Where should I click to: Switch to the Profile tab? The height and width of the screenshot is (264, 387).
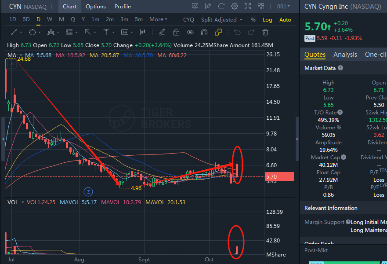point(123,7)
